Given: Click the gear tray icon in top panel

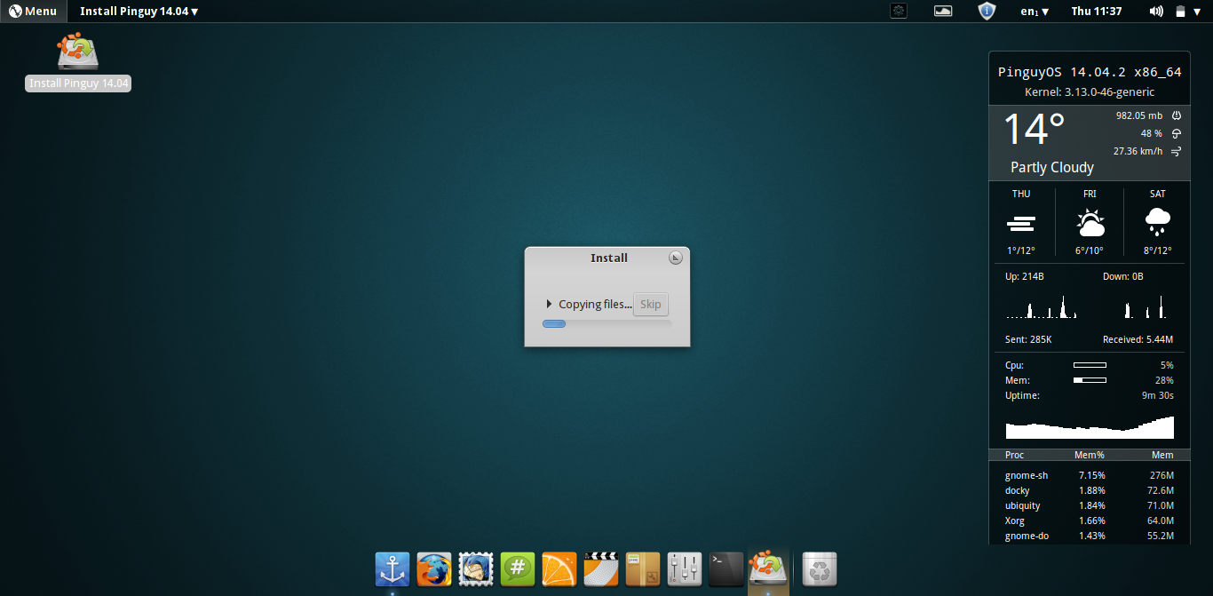Looking at the screenshot, I should coord(900,11).
